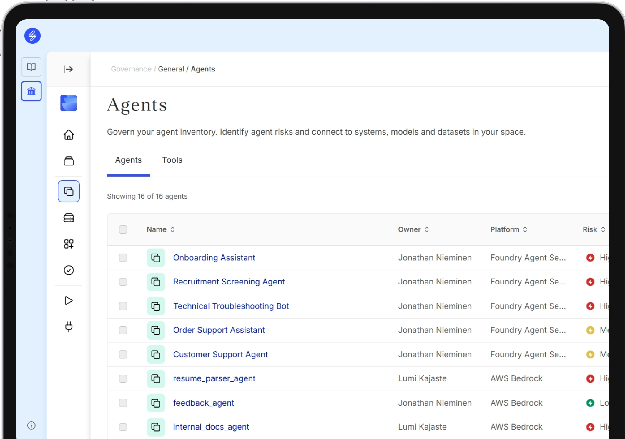Open the book documentation icon

coord(31,67)
